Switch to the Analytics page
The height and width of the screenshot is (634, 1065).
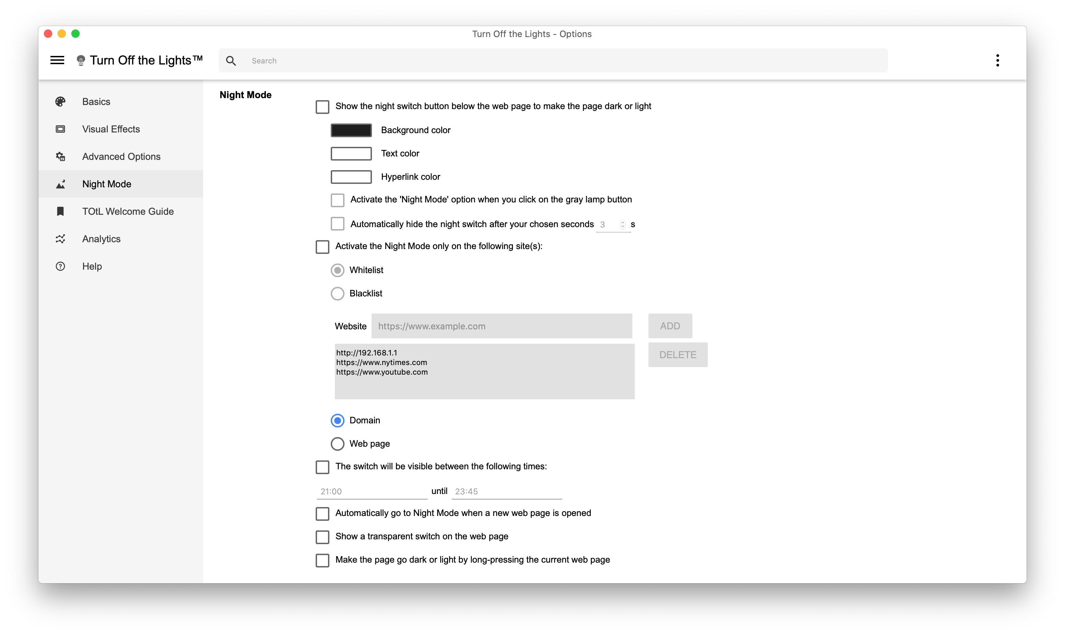click(x=120, y=239)
